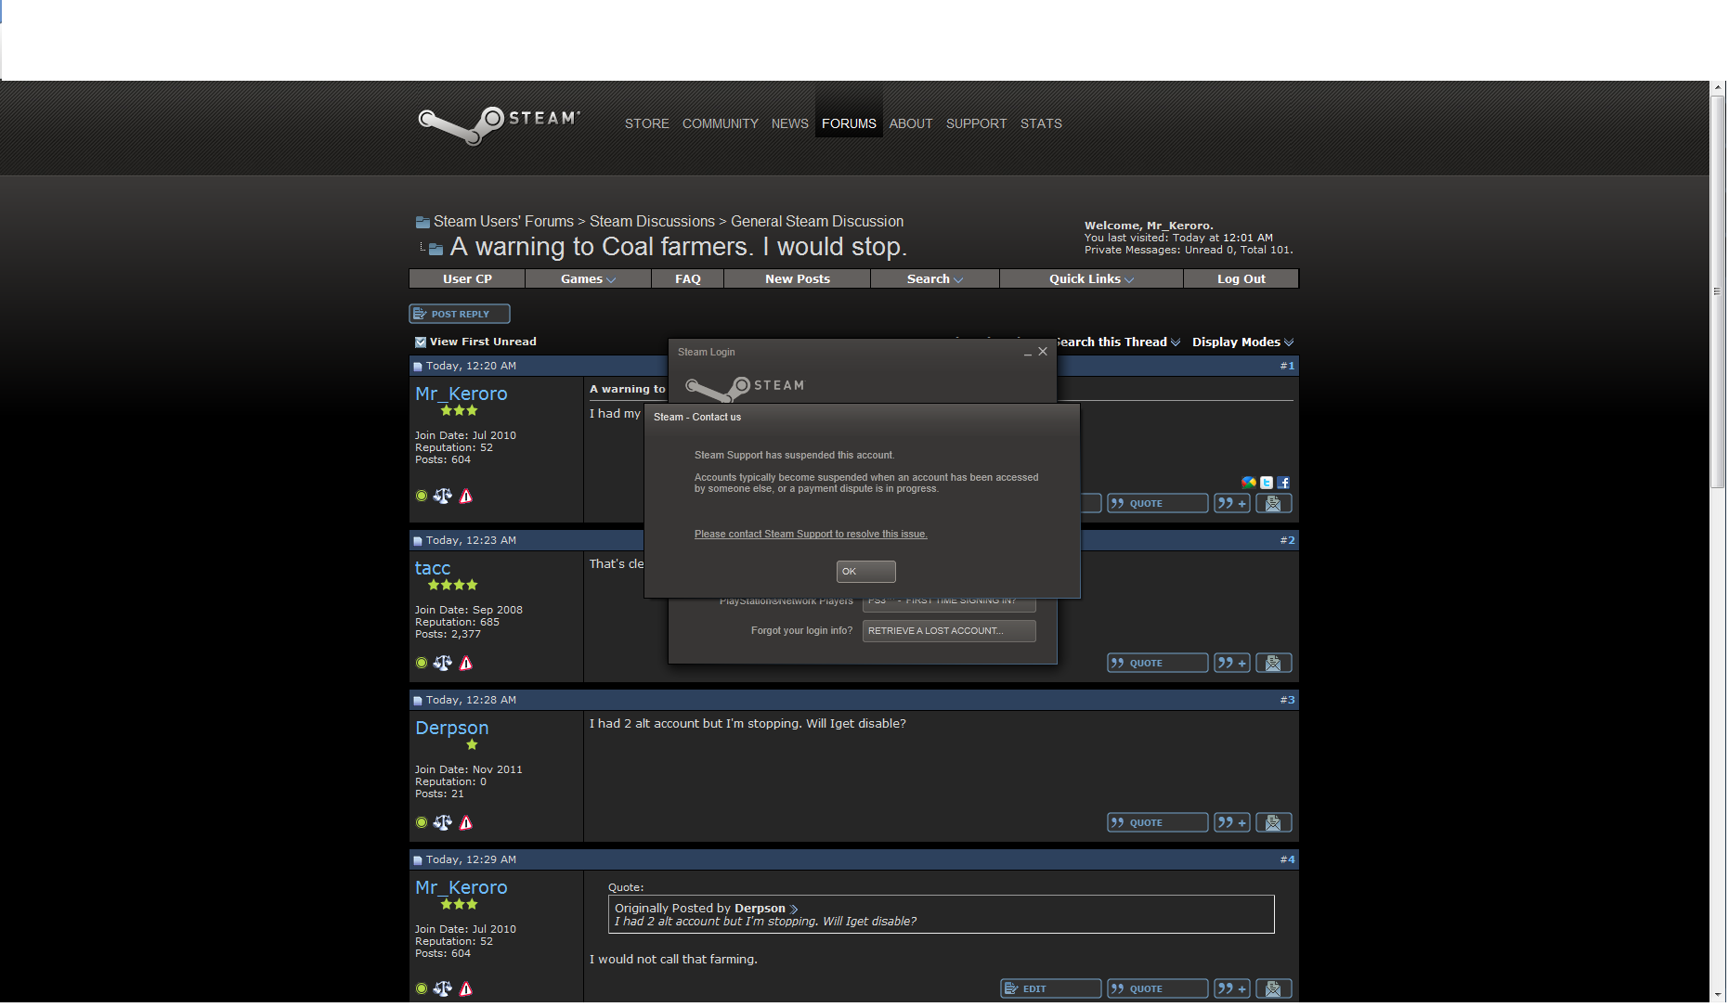This screenshot has height=1007, width=1729.
Task: Open the STATS tab in the Steam header
Action: (1041, 124)
